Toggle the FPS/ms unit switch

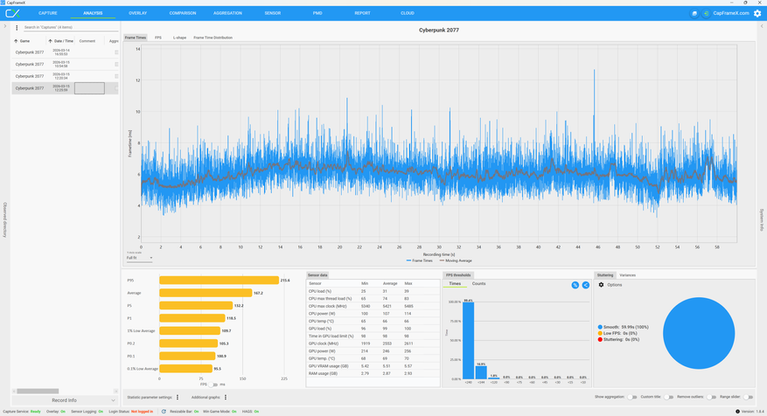click(214, 384)
